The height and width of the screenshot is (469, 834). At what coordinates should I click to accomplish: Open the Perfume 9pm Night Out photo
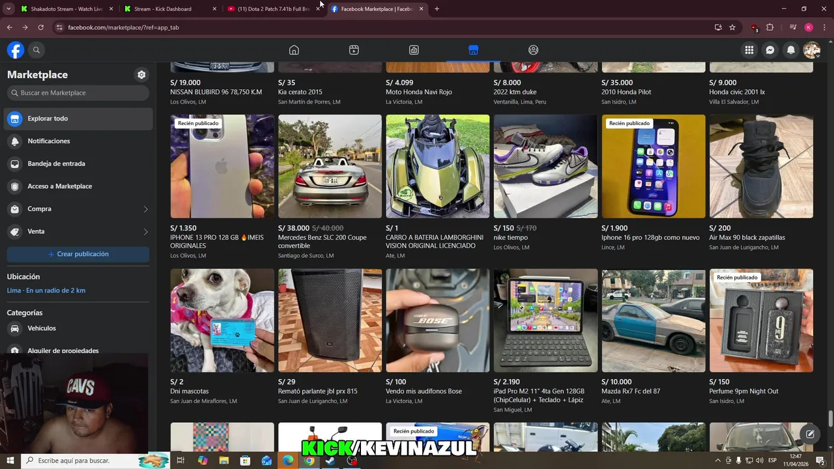[x=761, y=320]
